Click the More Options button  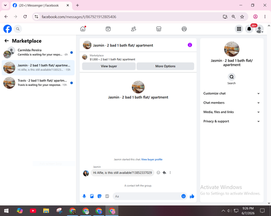click(165, 66)
